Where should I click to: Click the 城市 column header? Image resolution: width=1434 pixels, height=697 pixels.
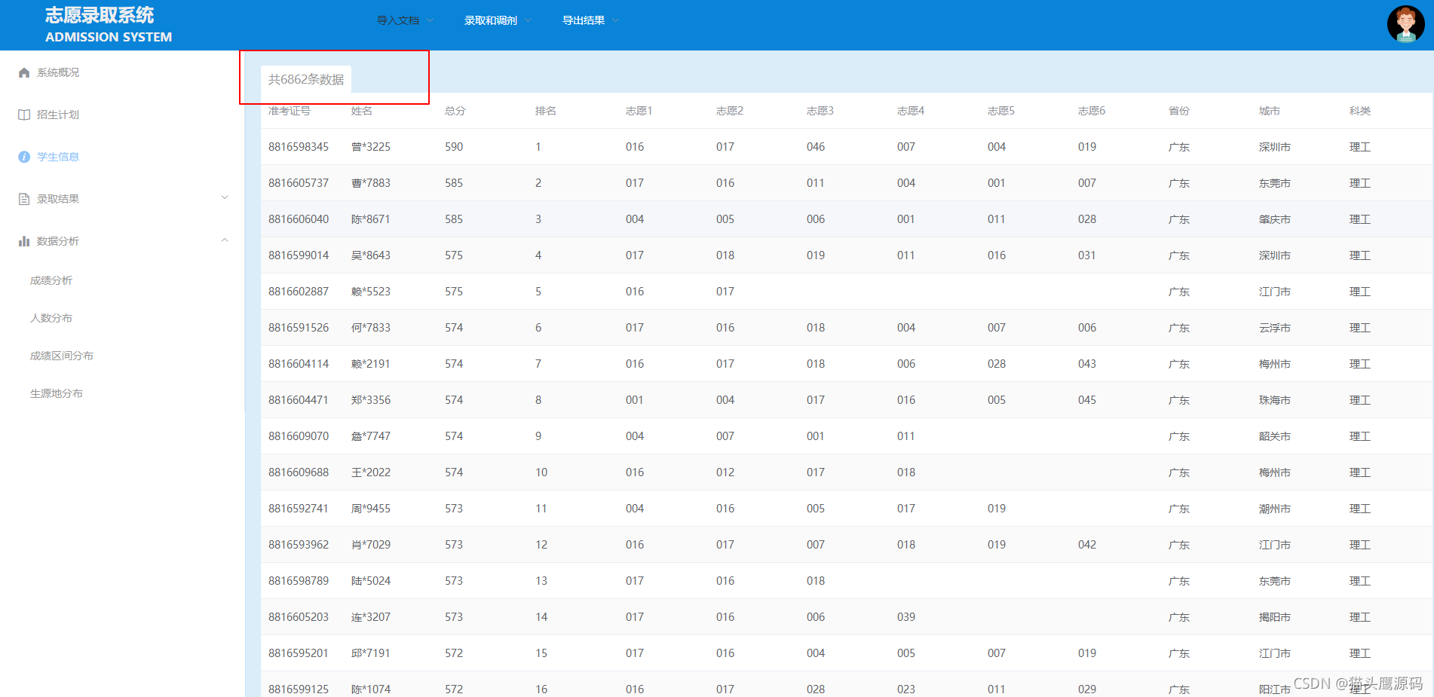(x=1270, y=111)
